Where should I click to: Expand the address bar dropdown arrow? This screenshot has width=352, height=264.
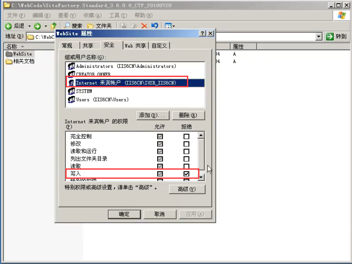pos(318,36)
